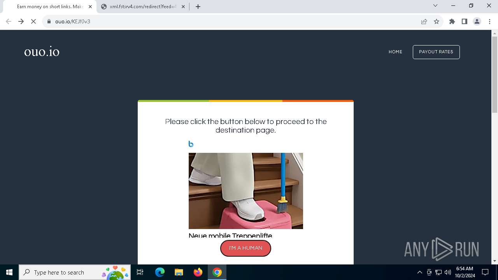Go back to previous page
498x280 pixels.
(x=9, y=21)
